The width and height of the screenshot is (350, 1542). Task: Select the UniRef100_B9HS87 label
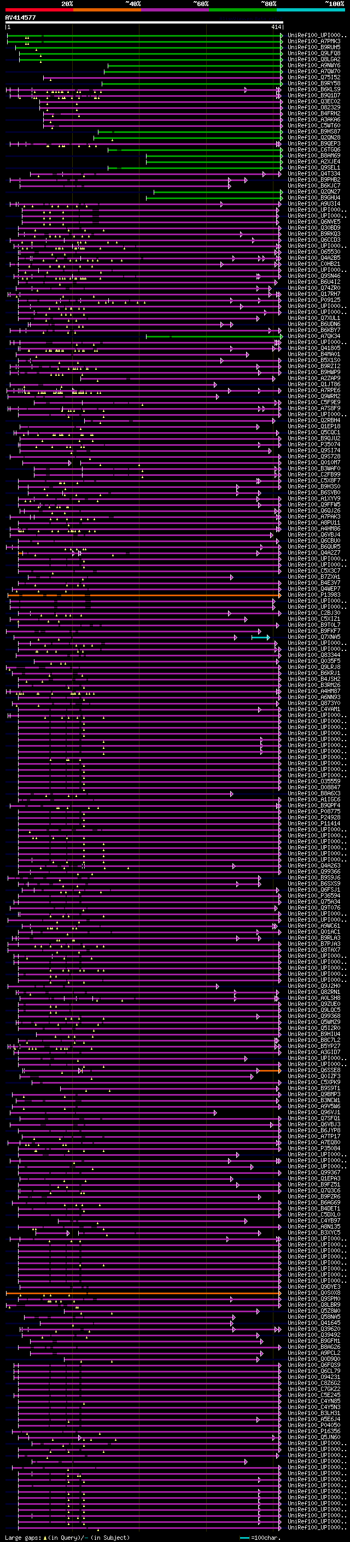[314, 131]
